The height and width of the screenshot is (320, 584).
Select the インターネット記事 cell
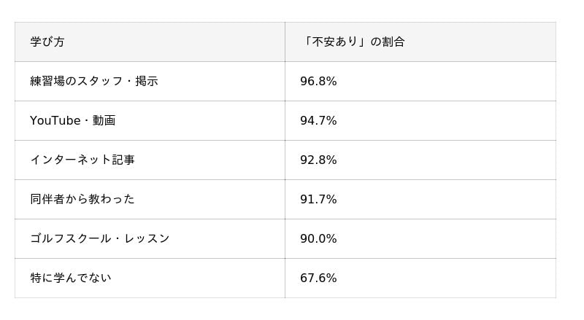pos(82,160)
